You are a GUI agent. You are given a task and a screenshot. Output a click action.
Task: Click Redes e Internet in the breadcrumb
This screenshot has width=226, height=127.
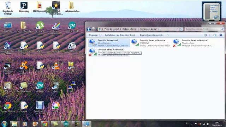(x=130, y=29)
